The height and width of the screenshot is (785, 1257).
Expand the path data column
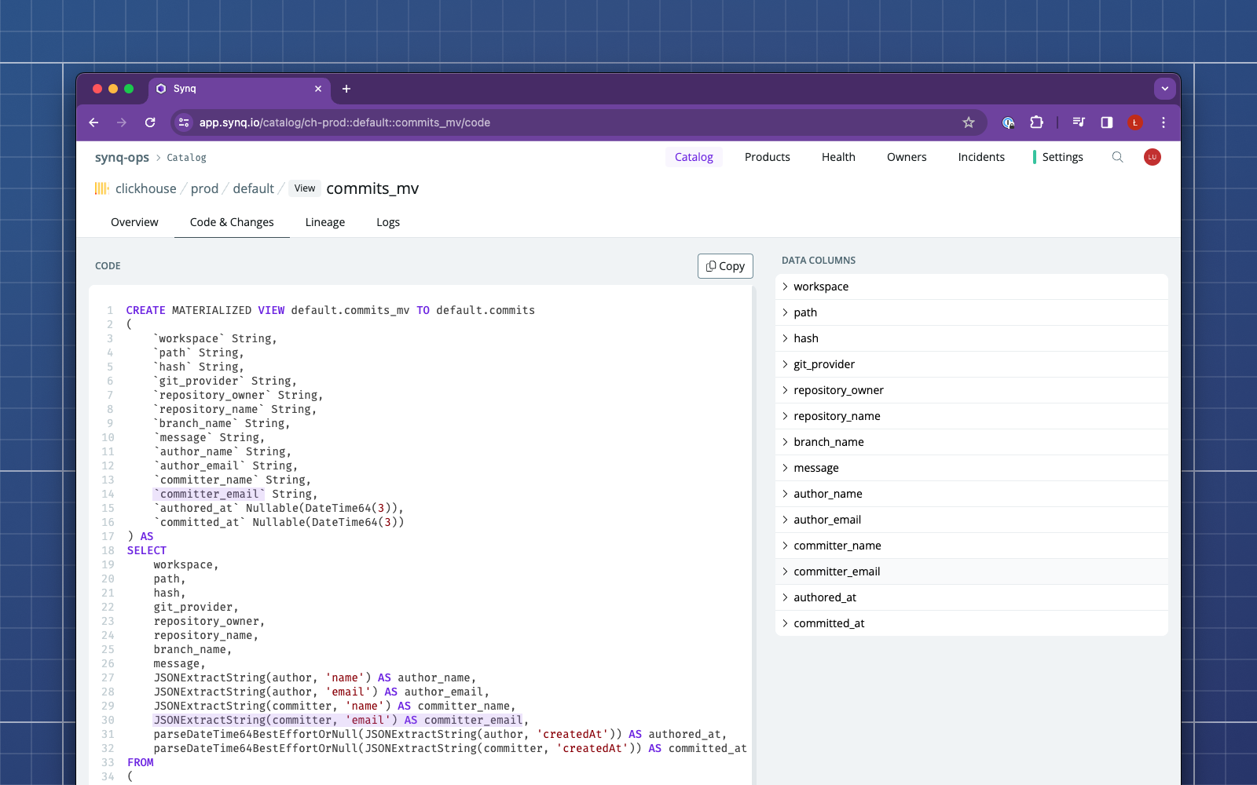(971, 312)
